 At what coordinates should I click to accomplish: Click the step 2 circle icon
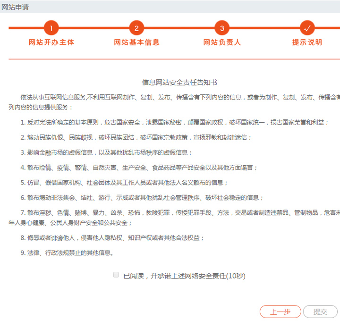click(136, 28)
